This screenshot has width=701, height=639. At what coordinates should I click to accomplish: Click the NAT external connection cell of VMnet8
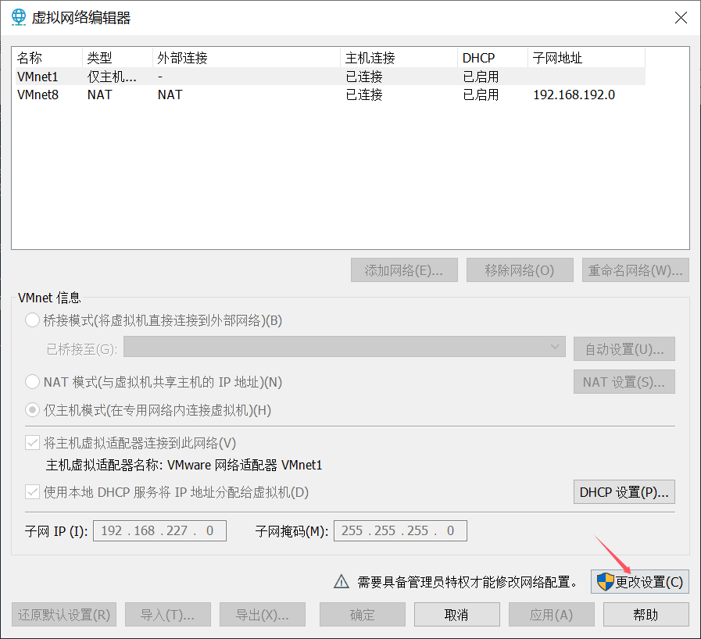click(170, 95)
